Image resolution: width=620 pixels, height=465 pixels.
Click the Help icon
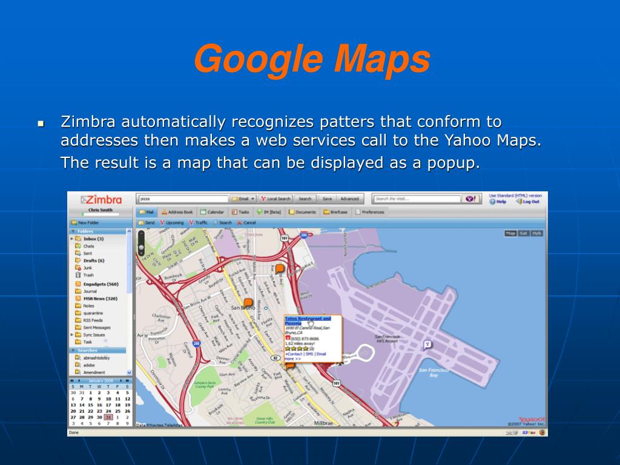(492, 202)
